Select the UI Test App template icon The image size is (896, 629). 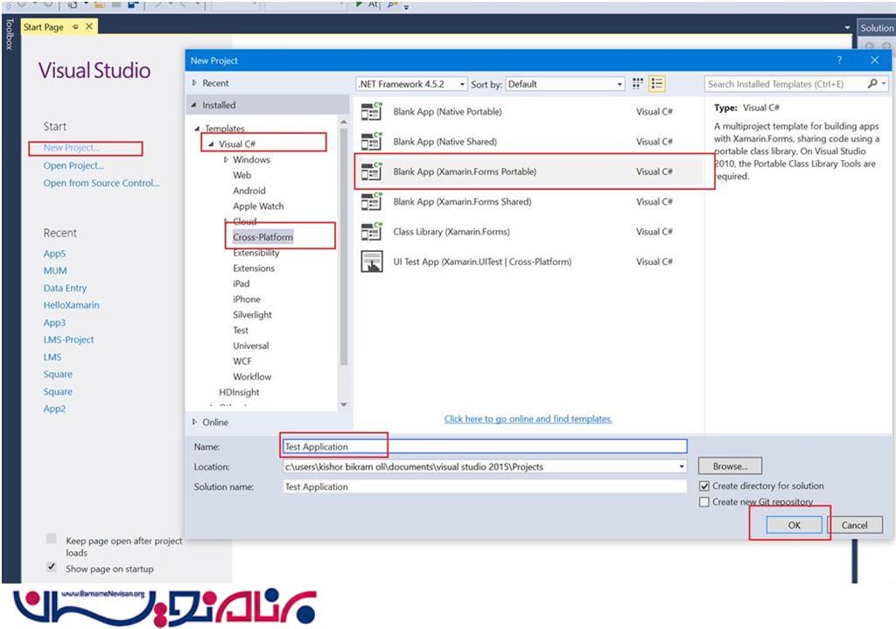point(372,262)
